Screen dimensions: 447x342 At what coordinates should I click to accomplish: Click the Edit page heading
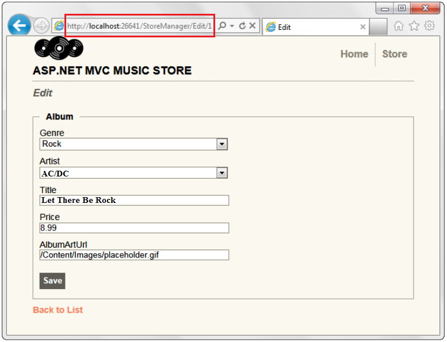click(x=43, y=93)
